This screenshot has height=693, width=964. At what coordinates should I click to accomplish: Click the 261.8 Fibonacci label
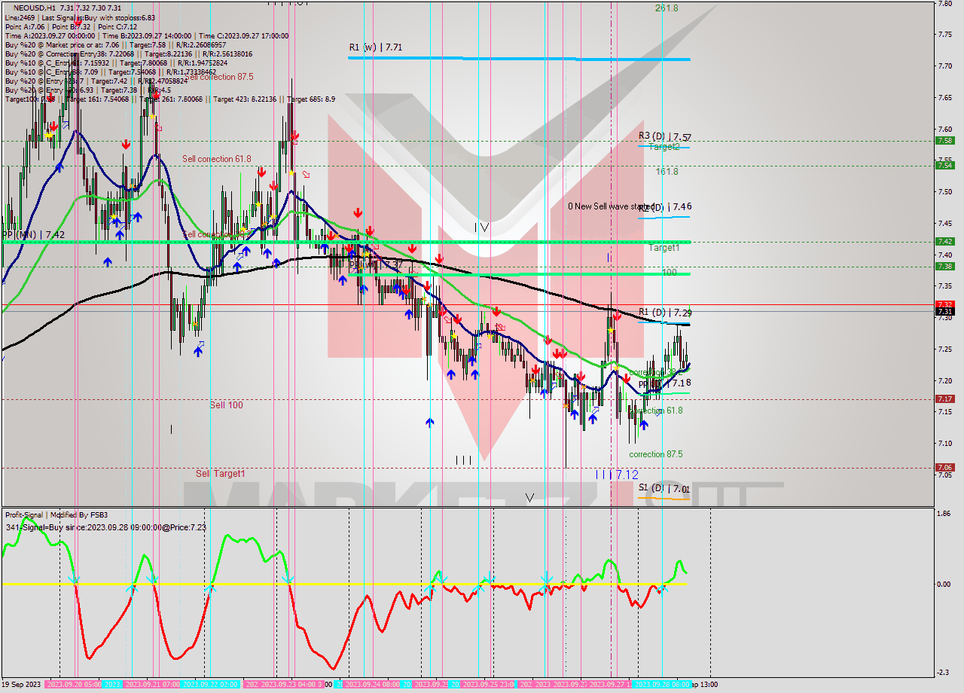tap(667, 8)
